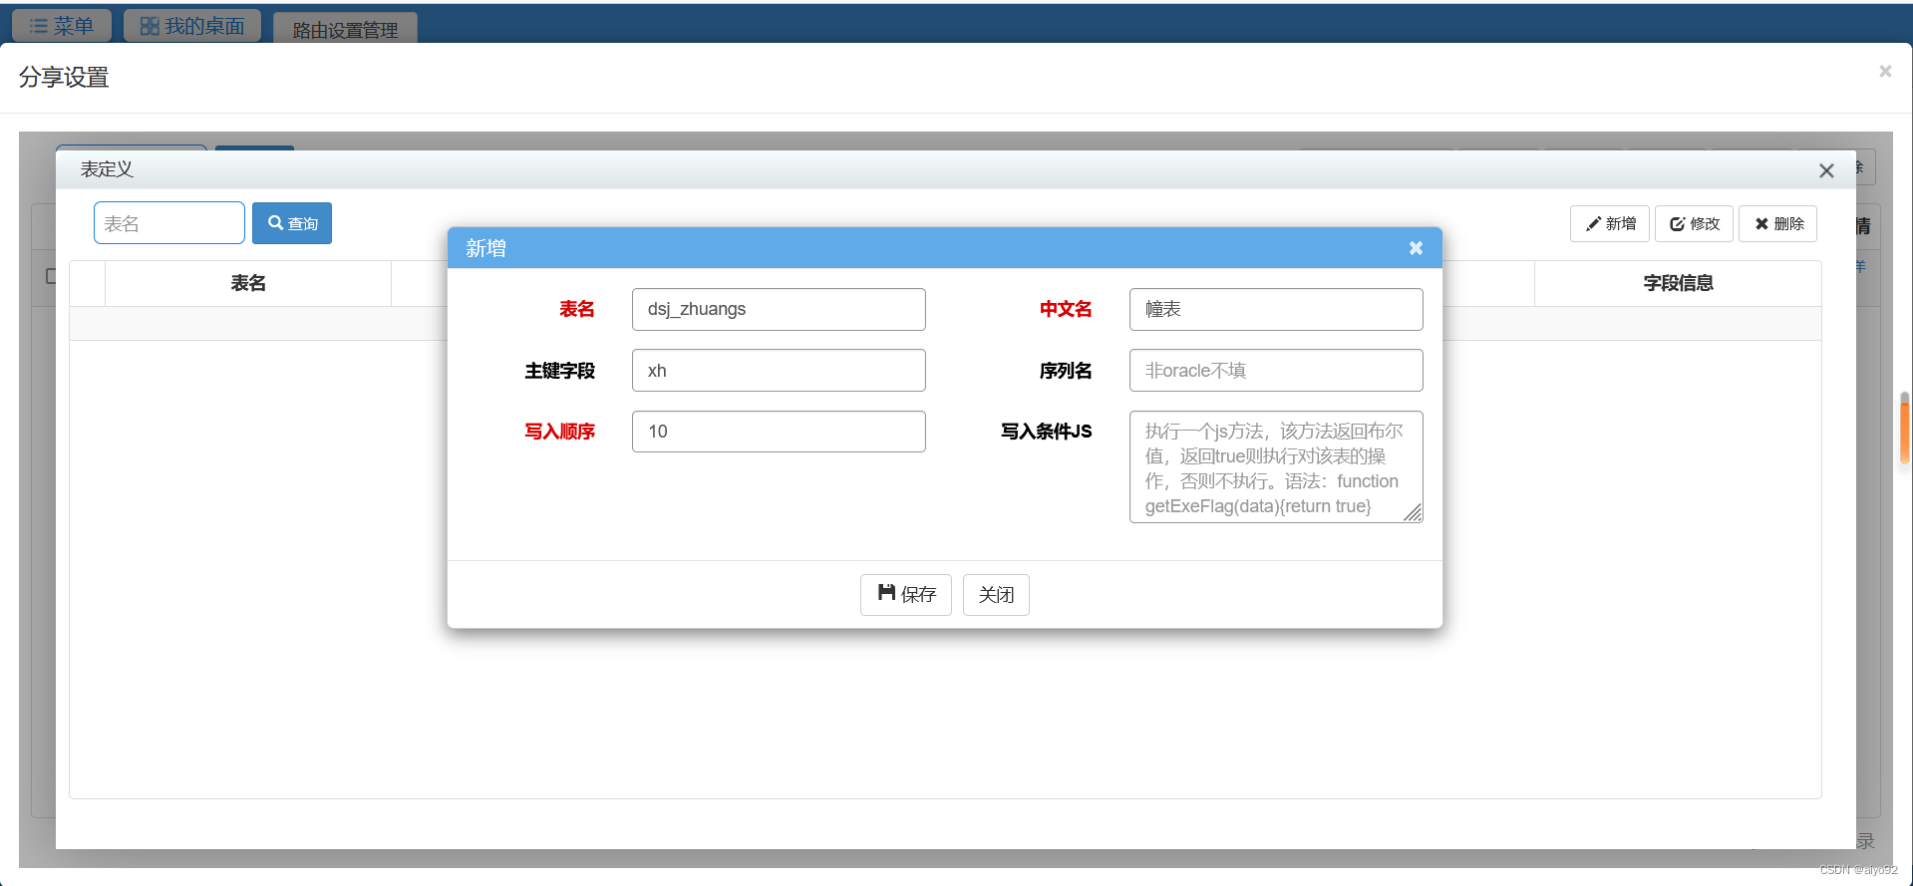Click the 表名 column header
Image resolution: width=1913 pixels, height=886 pixels.
click(x=248, y=283)
